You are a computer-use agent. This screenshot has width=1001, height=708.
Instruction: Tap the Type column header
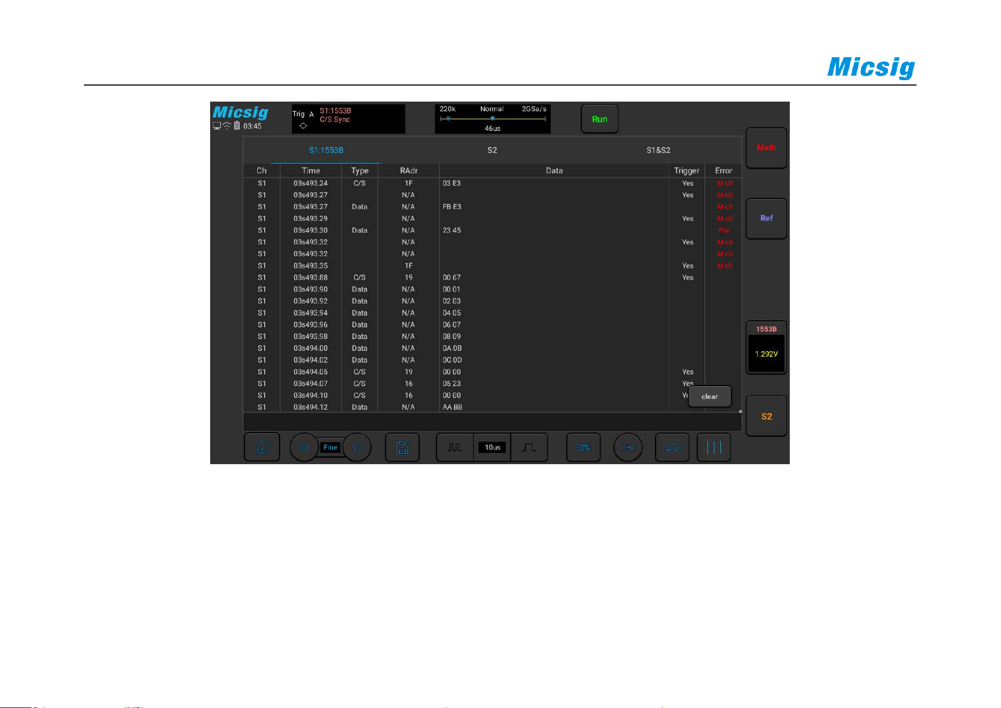[360, 171]
